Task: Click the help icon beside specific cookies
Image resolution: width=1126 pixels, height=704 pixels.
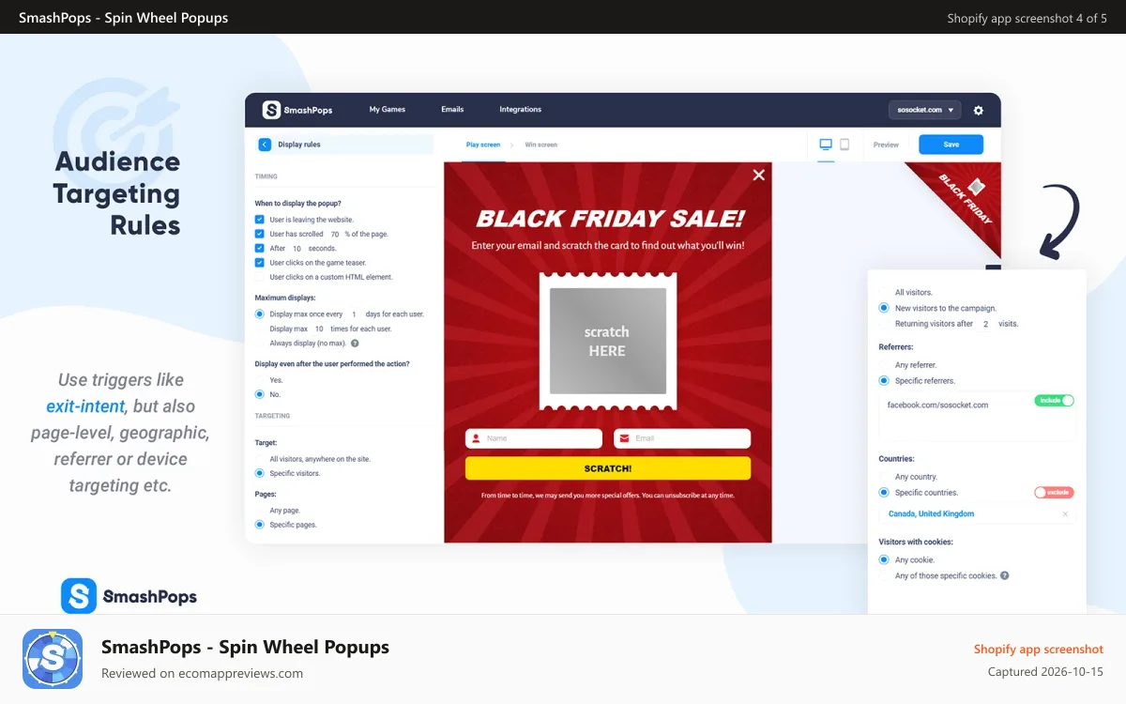Action: [x=1005, y=575]
